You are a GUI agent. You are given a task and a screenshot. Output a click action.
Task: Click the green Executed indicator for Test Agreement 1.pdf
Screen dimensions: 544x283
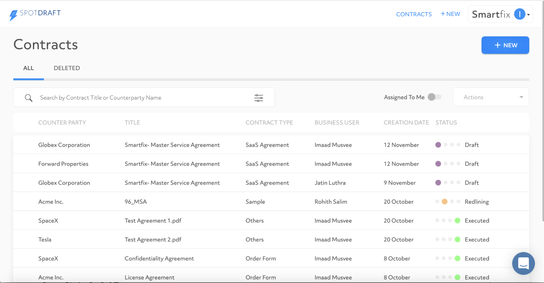point(458,220)
